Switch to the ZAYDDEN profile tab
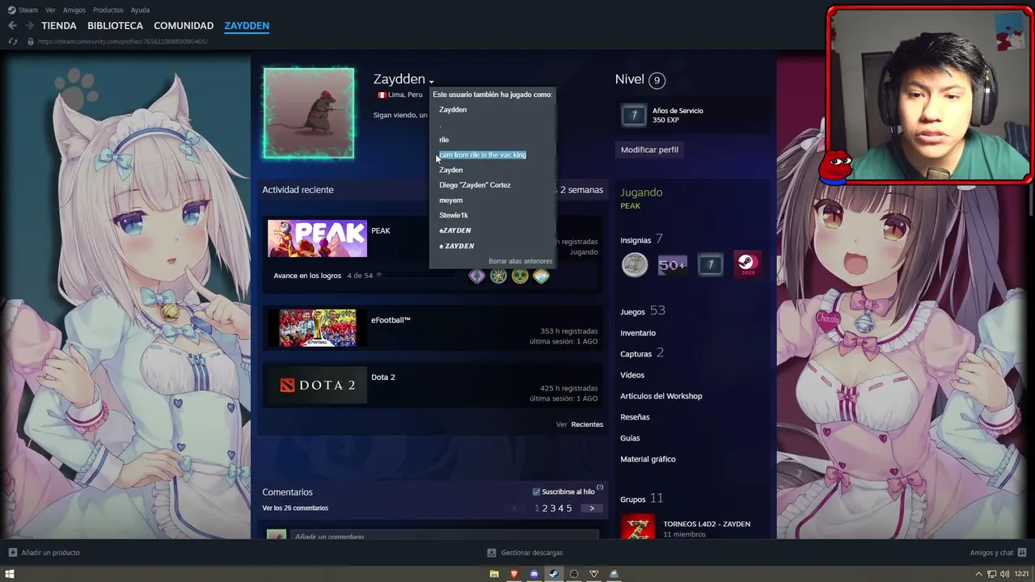This screenshot has height=582, width=1035. click(x=247, y=26)
